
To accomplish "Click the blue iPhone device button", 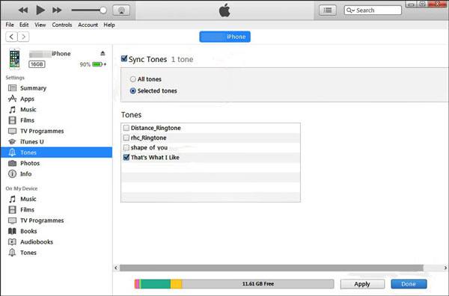I will coord(224,37).
